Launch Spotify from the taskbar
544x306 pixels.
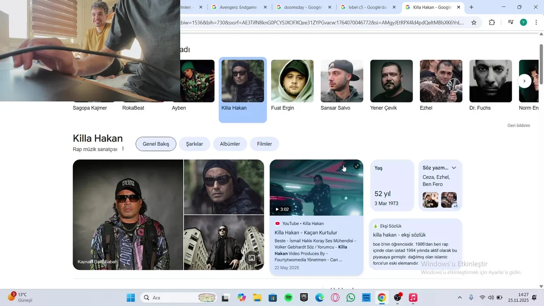288,297
